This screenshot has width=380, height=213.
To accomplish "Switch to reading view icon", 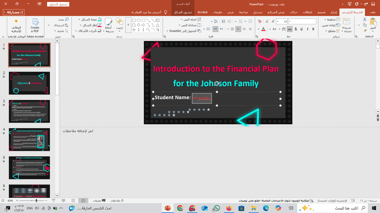I will coord(63,200).
